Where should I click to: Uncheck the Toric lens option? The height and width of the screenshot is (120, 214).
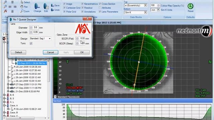(x=31, y=43)
